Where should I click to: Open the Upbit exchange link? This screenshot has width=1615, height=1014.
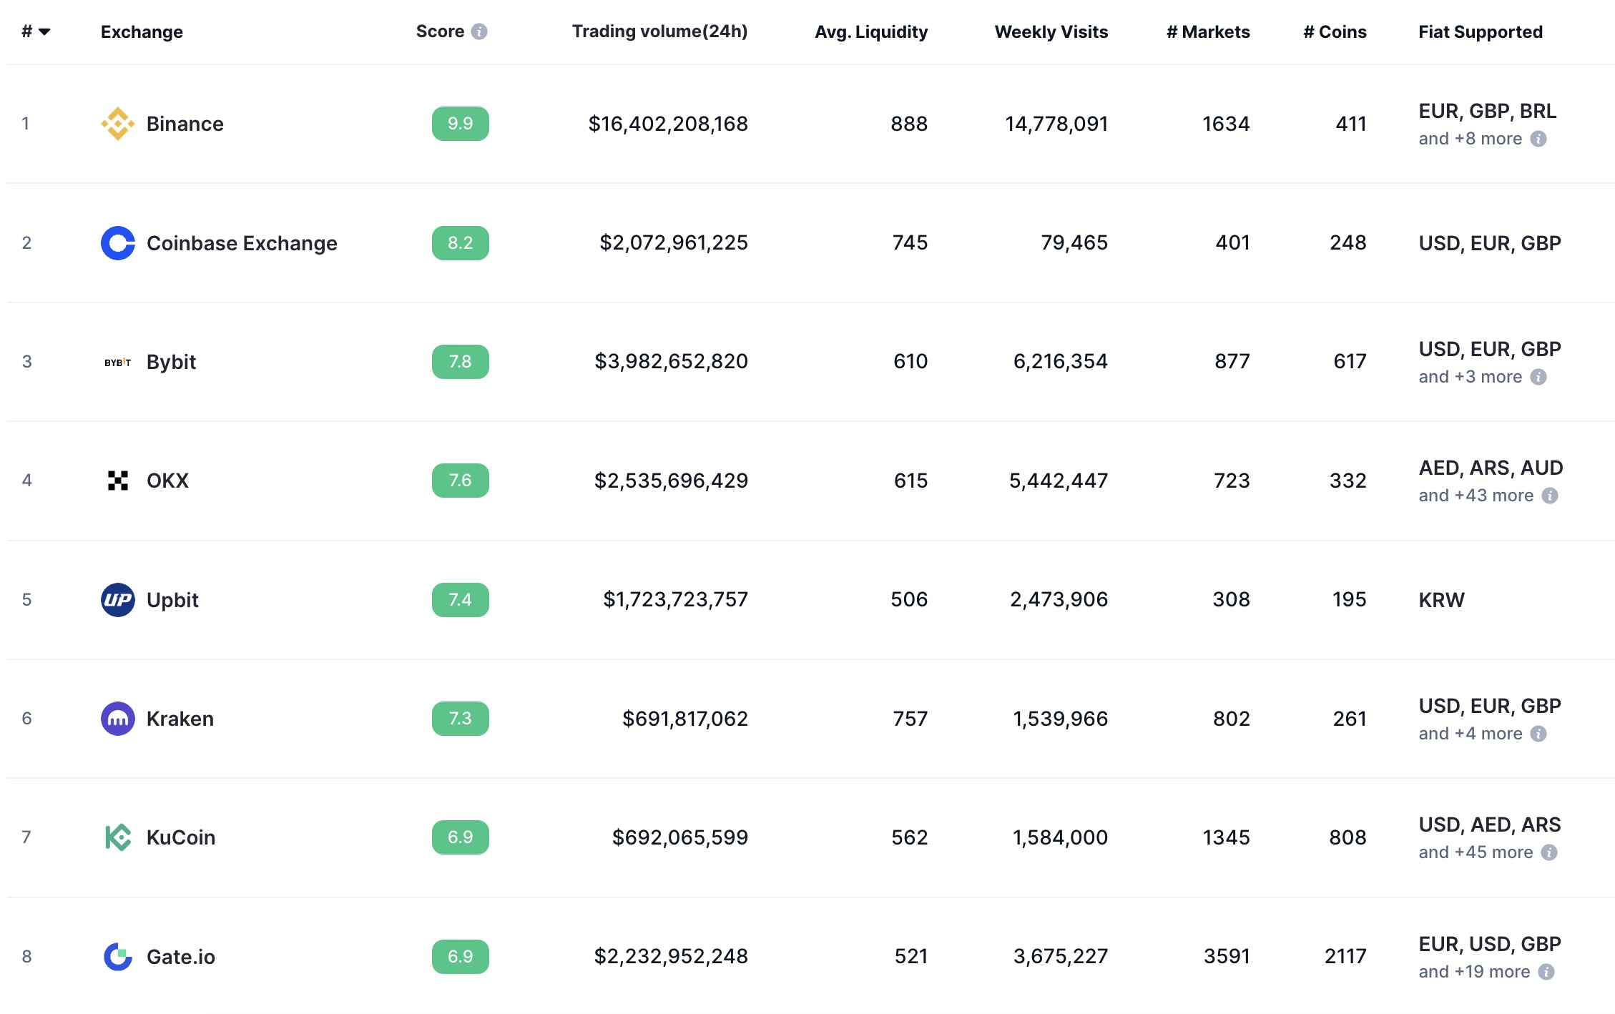172,600
